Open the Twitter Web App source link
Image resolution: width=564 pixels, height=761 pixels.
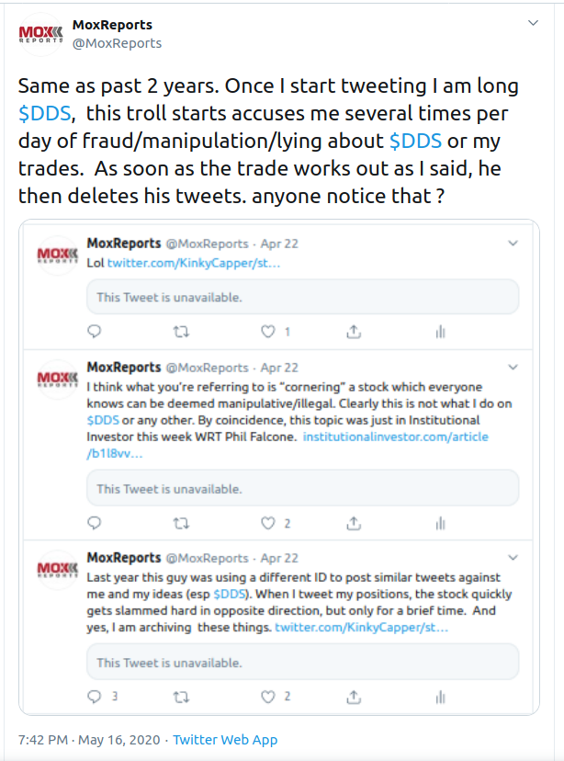point(225,740)
